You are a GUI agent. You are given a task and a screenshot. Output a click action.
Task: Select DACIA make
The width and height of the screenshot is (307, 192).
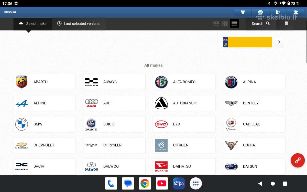pos(45,166)
